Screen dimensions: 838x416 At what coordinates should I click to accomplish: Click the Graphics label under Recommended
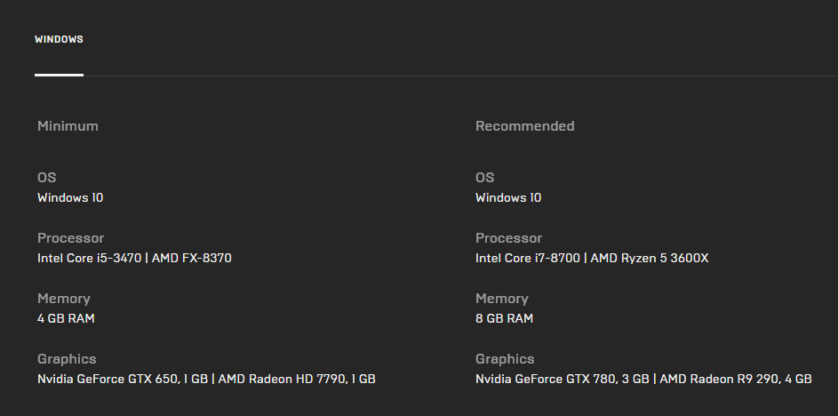(505, 359)
